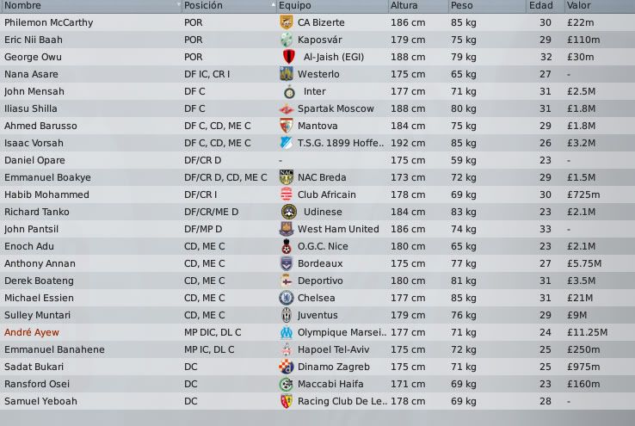The width and height of the screenshot is (635, 426).
Task: Click the Altura column header
Action: (404, 5)
